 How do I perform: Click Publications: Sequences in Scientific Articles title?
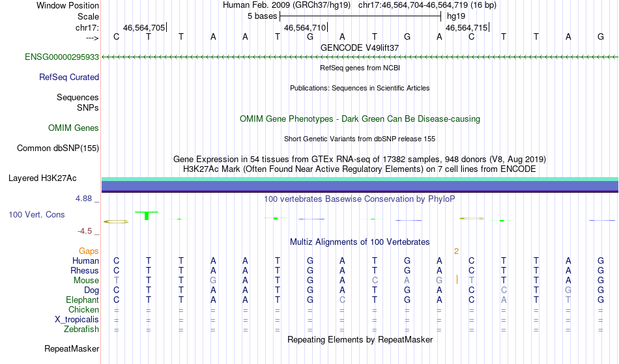click(x=360, y=88)
